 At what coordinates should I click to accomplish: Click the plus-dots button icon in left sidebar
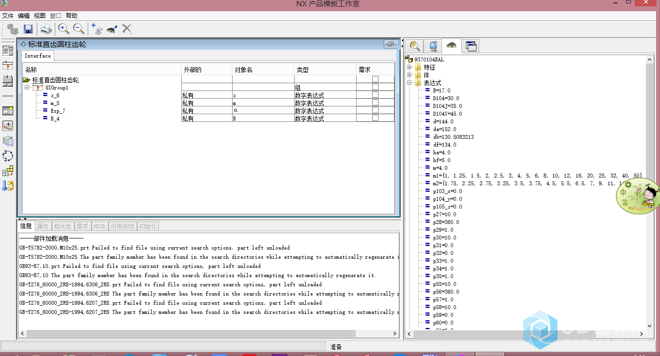8,126
